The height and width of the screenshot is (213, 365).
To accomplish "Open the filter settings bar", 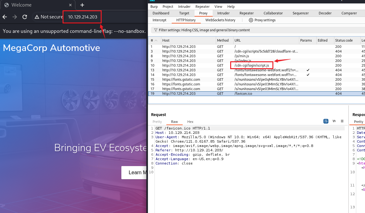I will pos(258,30).
